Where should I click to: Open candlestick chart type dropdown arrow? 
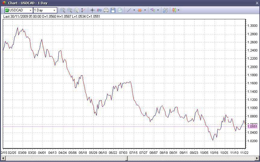click(178, 10)
